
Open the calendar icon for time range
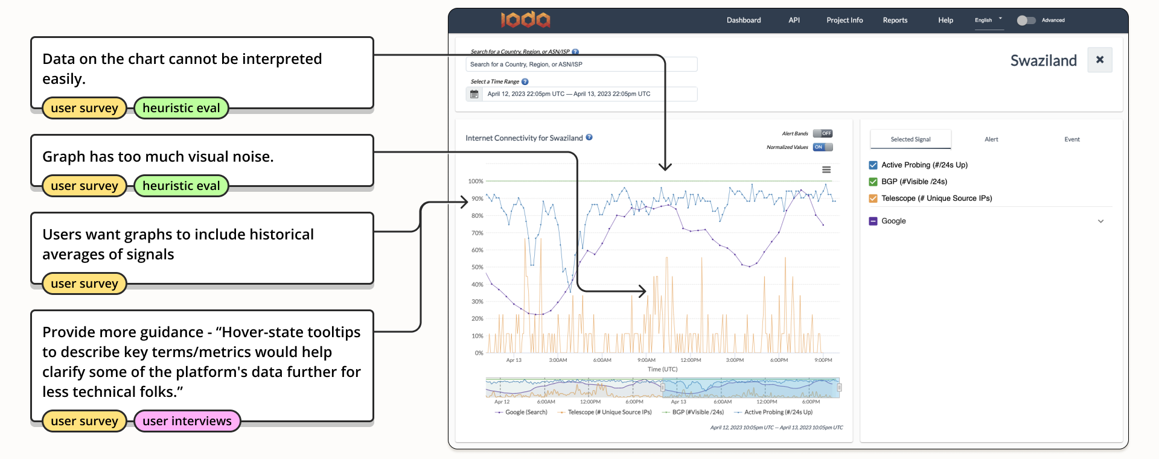[x=474, y=94]
